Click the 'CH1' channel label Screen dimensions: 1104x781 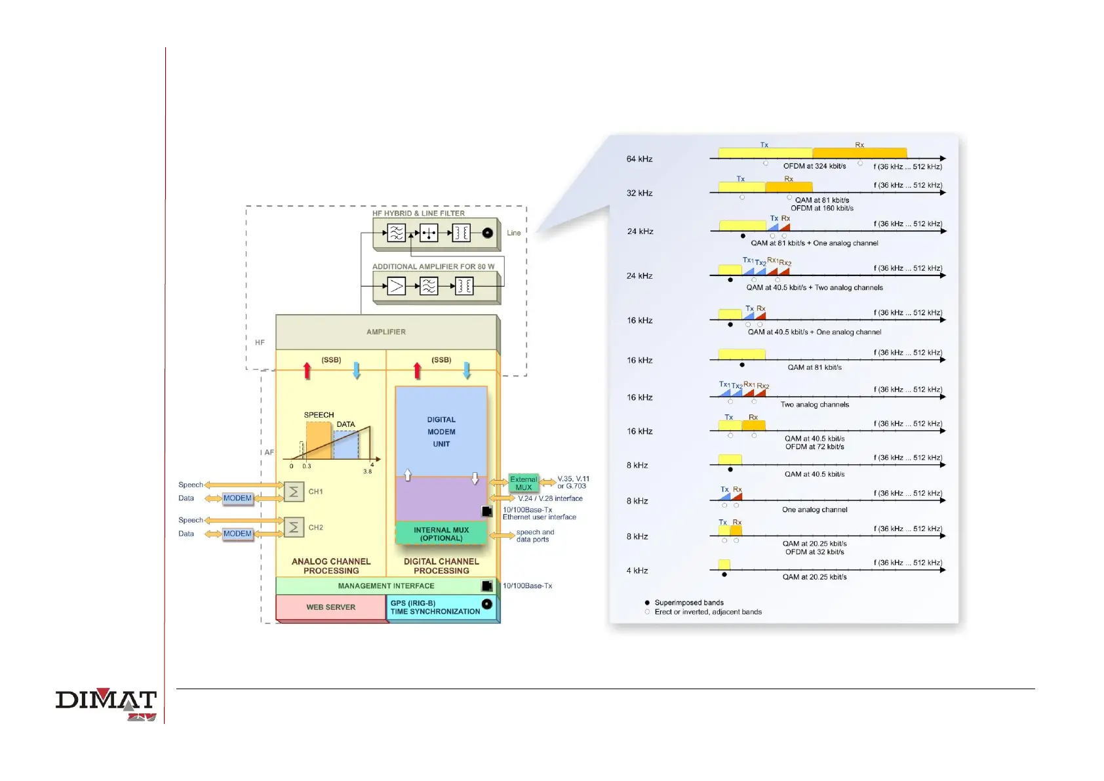tap(316, 491)
